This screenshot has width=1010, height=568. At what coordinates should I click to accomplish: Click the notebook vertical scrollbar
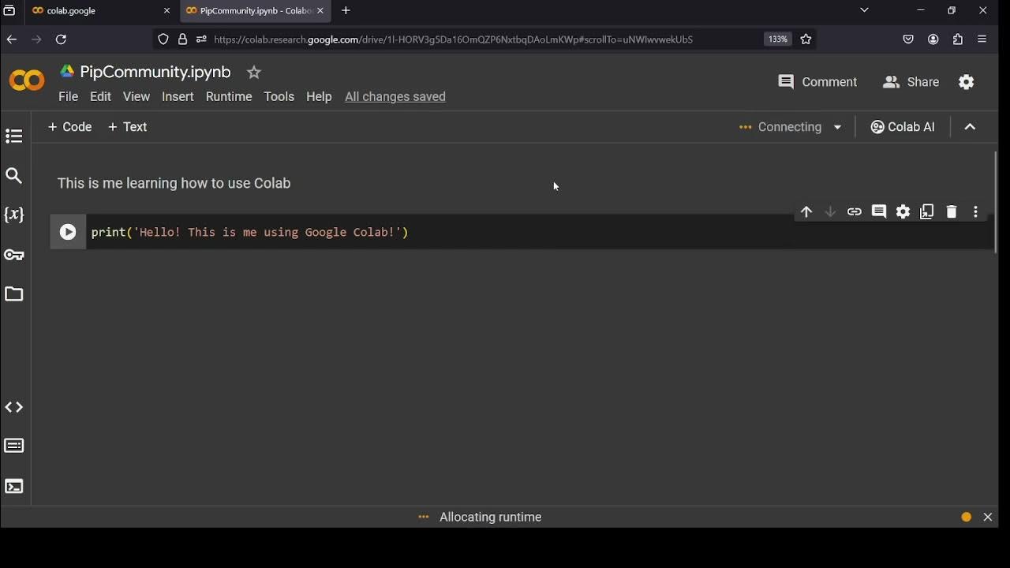click(996, 202)
